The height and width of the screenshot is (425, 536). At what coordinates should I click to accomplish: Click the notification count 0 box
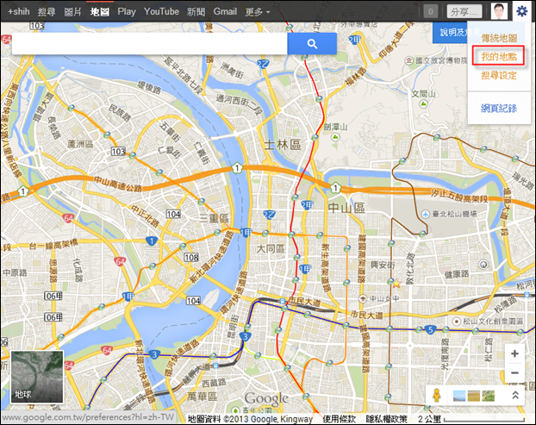coord(431,11)
